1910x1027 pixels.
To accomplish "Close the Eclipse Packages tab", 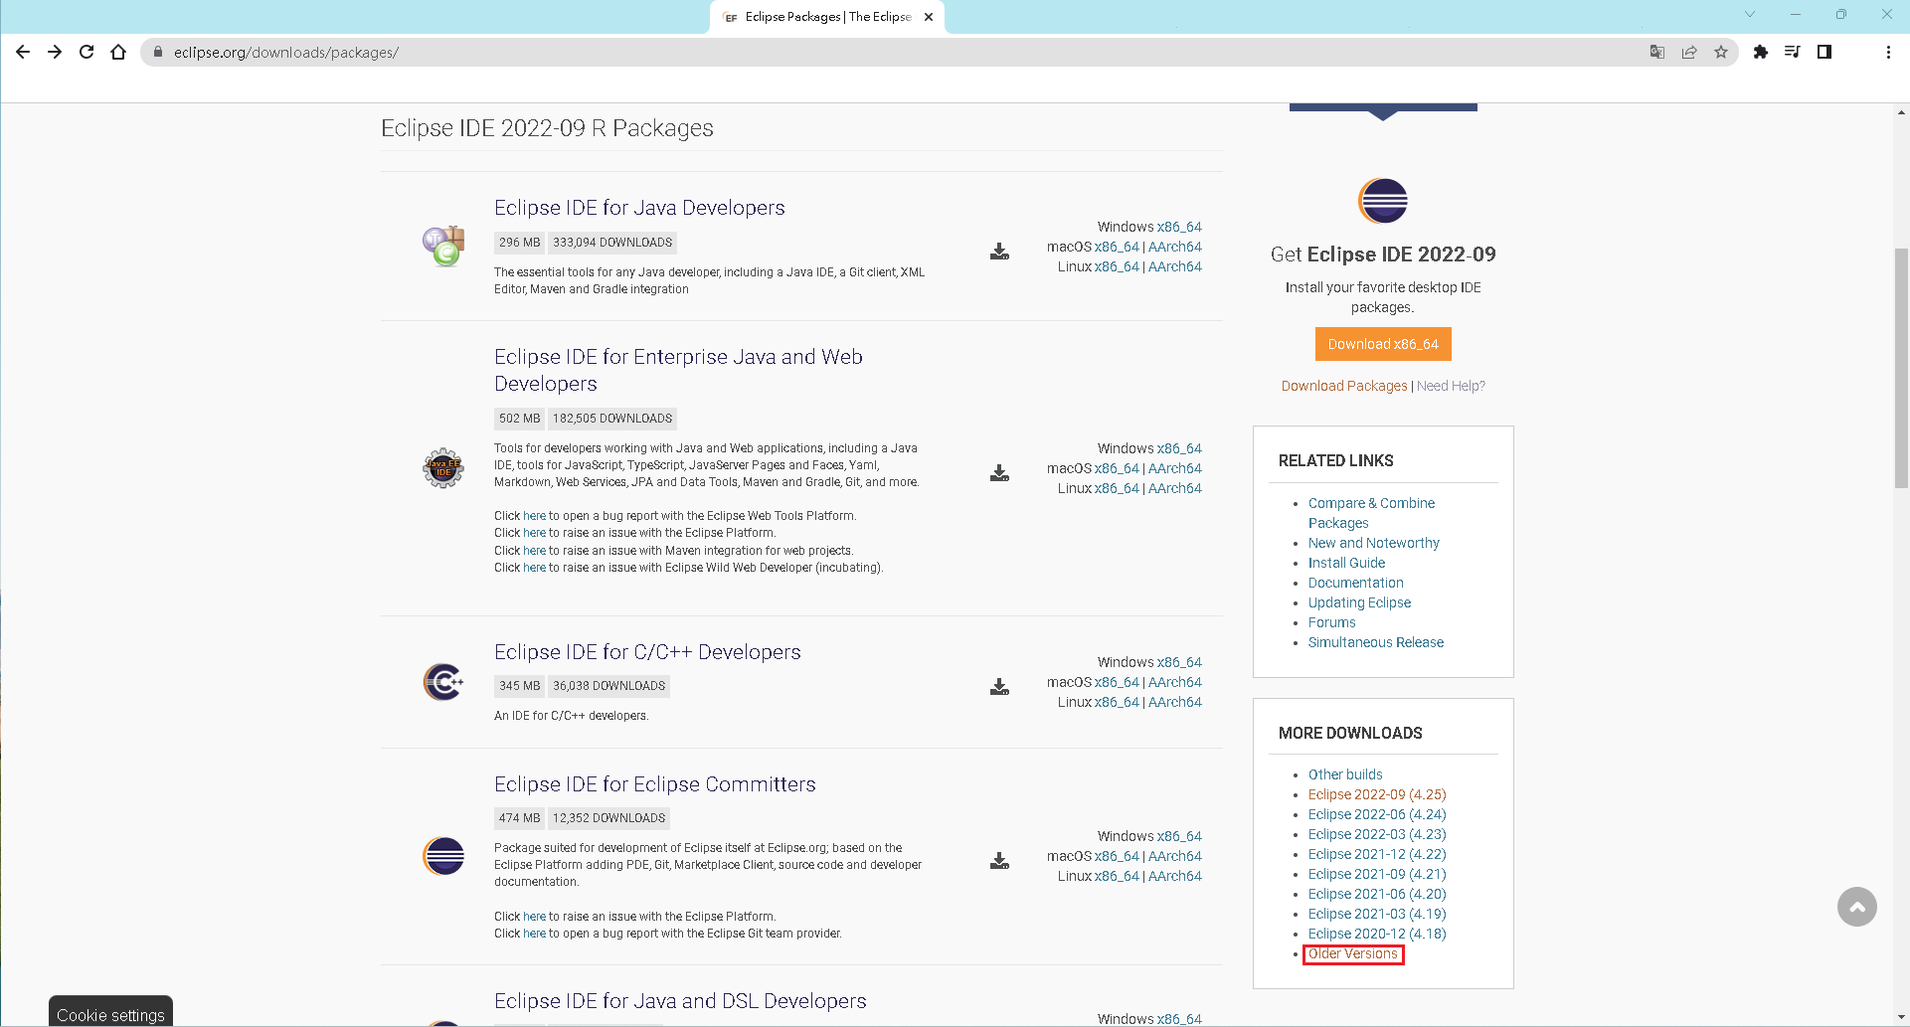I will click(929, 17).
